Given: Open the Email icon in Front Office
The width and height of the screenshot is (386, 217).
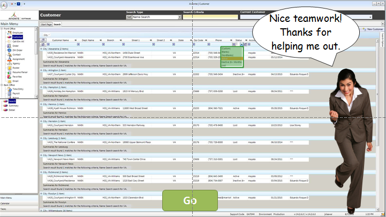Looking at the screenshot, I should pos(10,81).
